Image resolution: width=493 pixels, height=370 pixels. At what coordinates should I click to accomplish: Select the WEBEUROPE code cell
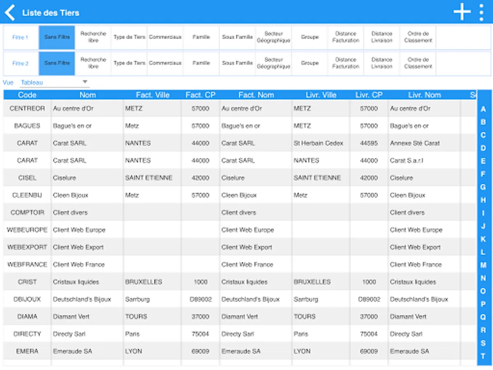(x=27, y=230)
